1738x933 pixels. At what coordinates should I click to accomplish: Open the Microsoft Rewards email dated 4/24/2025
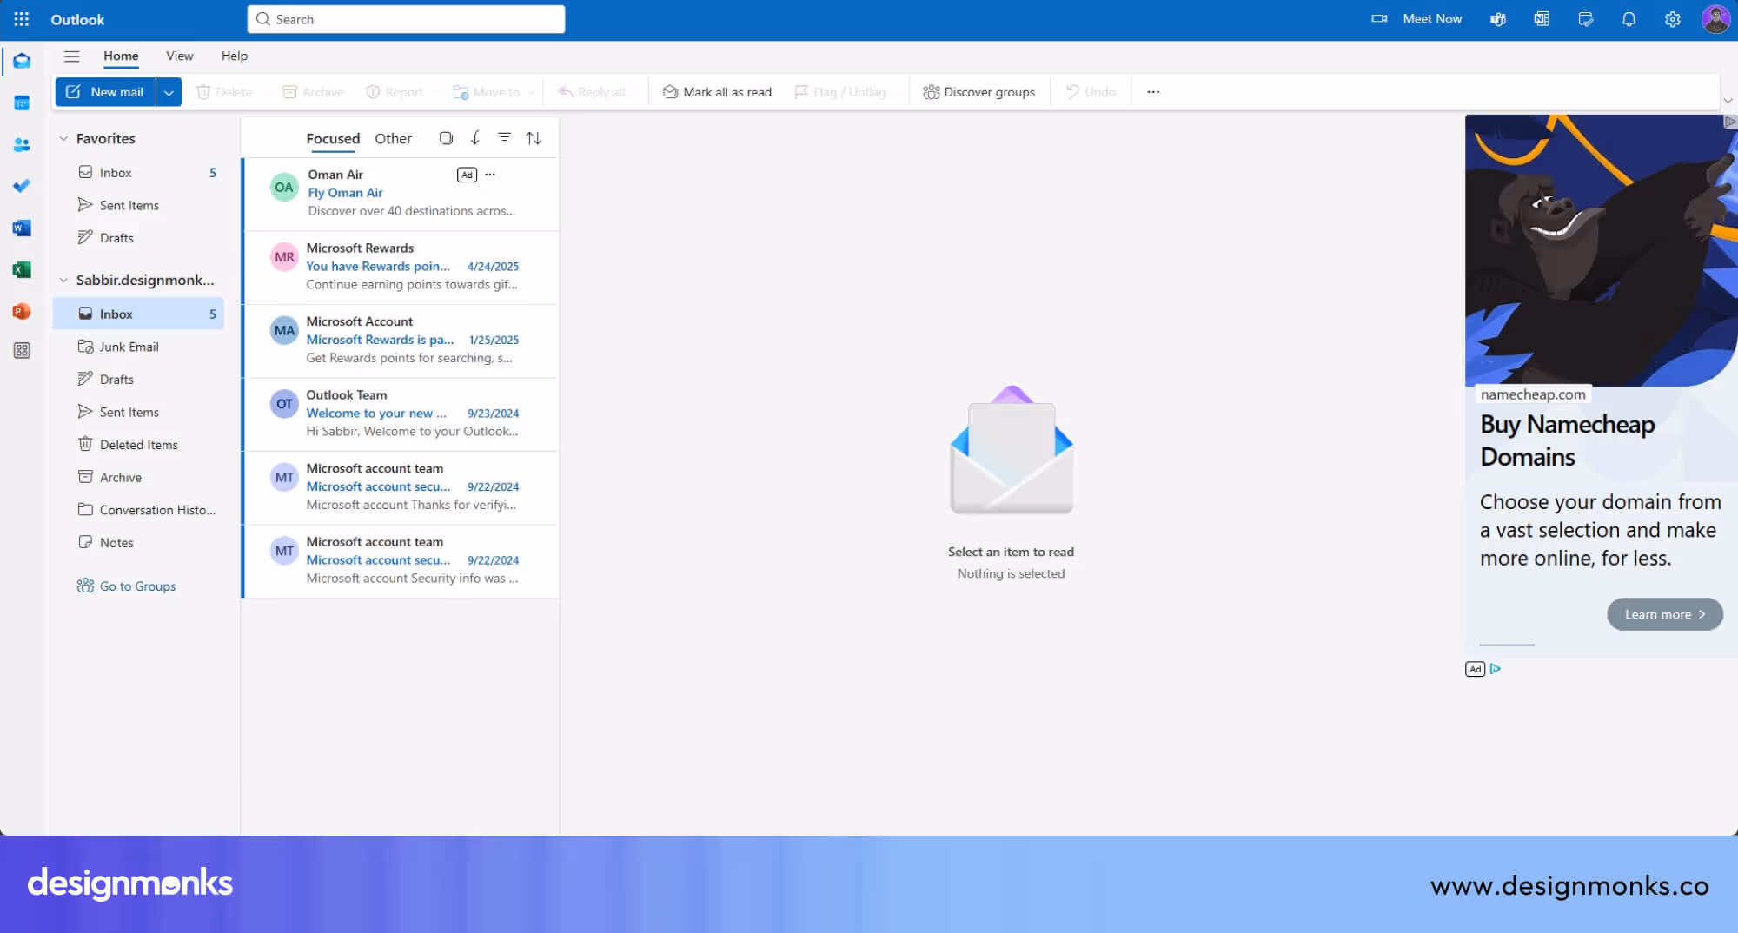point(401,267)
